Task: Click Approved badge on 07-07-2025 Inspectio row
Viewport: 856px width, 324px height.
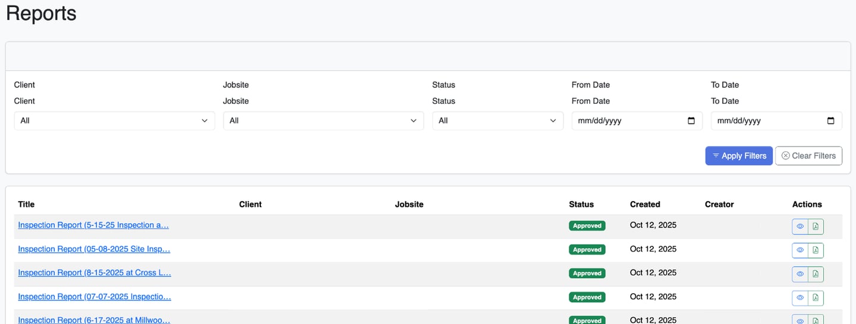Action: [x=587, y=297]
